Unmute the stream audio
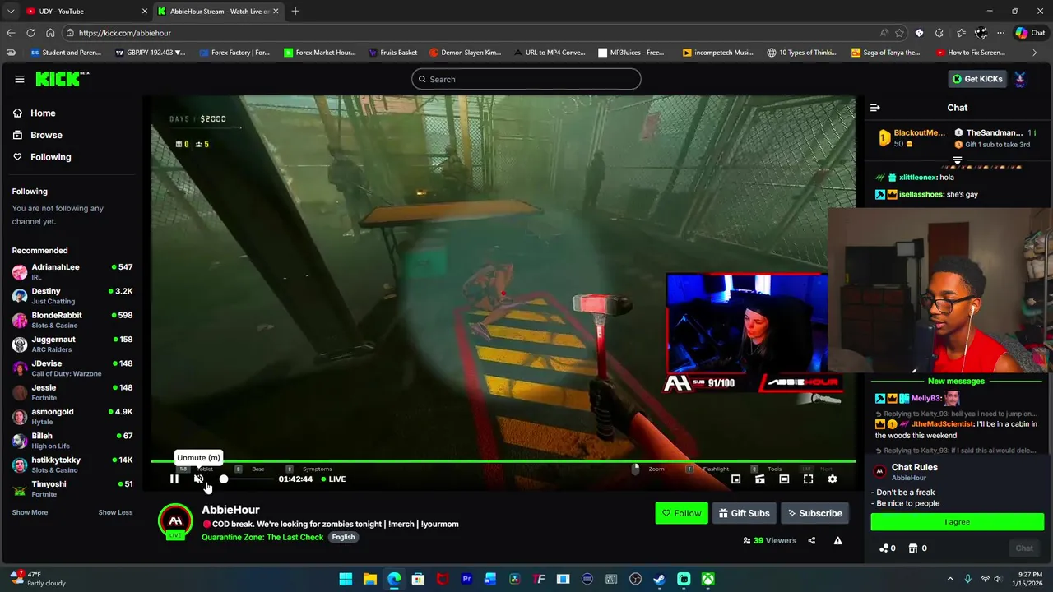 click(x=199, y=479)
